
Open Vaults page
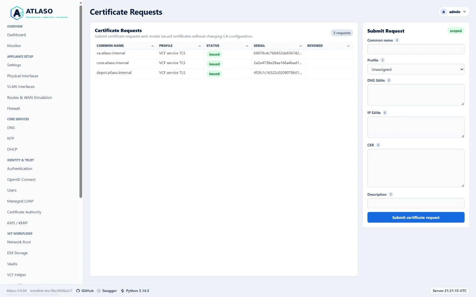(x=12, y=264)
